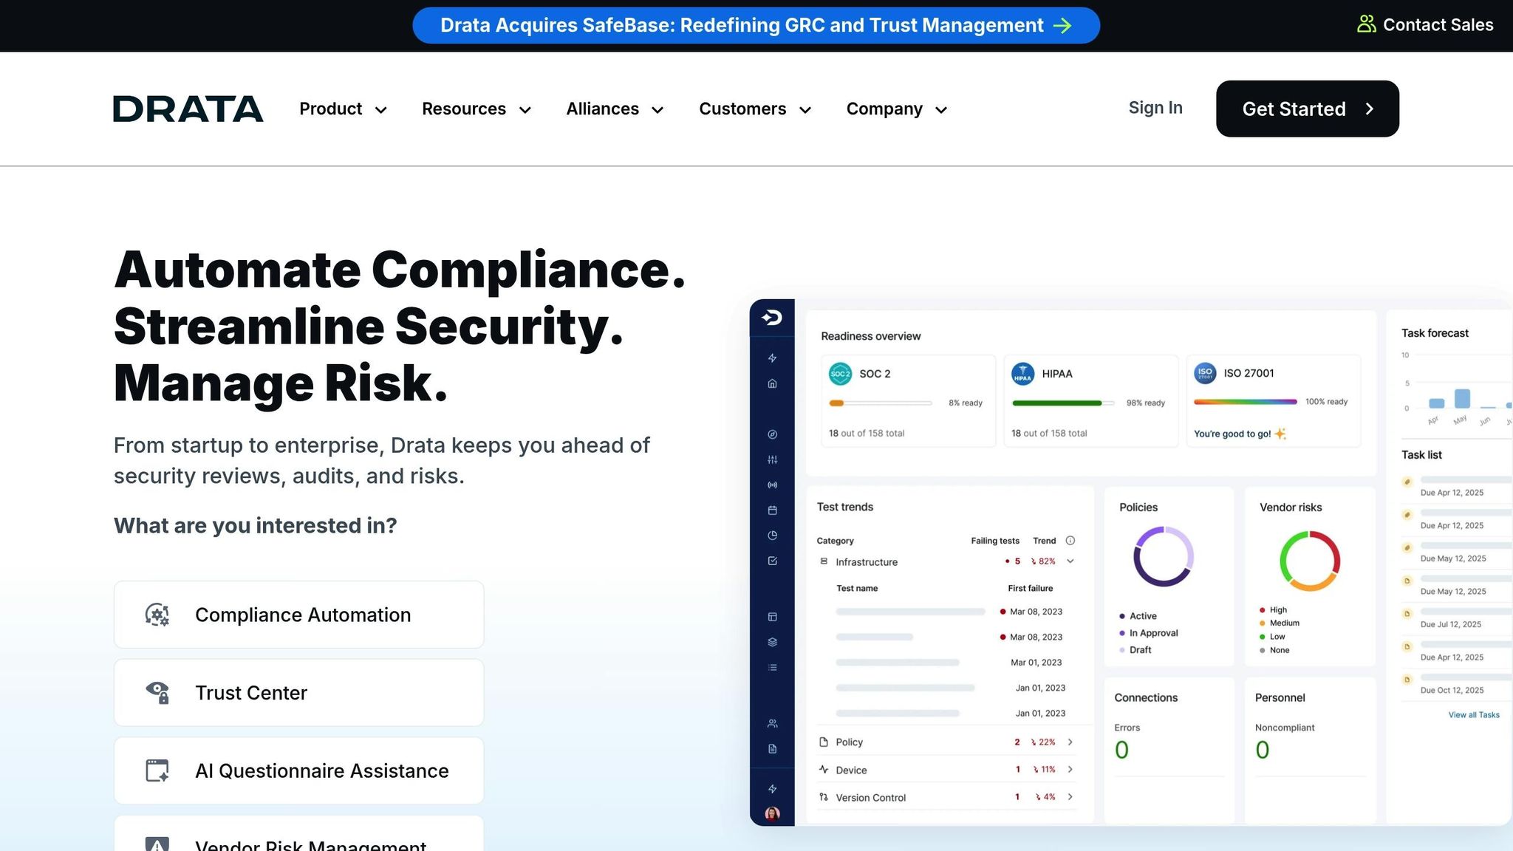
Task: Choose the AI Questionnaire Assistance option card
Action: click(x=298, y=770)
